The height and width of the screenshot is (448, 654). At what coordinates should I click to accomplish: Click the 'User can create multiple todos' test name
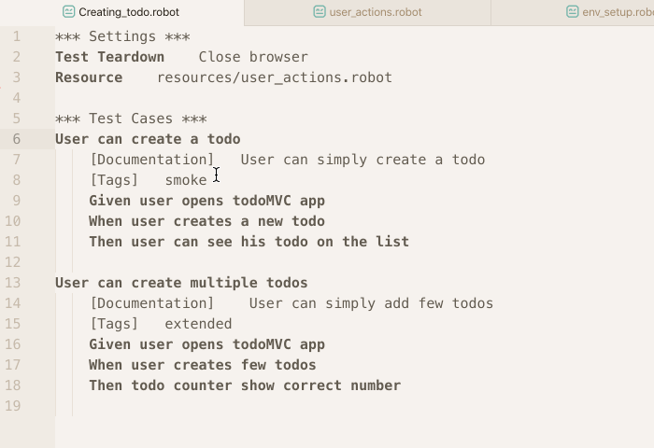[x=181, y=283]
